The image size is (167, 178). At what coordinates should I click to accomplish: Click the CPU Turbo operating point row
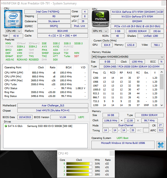pyautogui.click(x=45, y=84)
